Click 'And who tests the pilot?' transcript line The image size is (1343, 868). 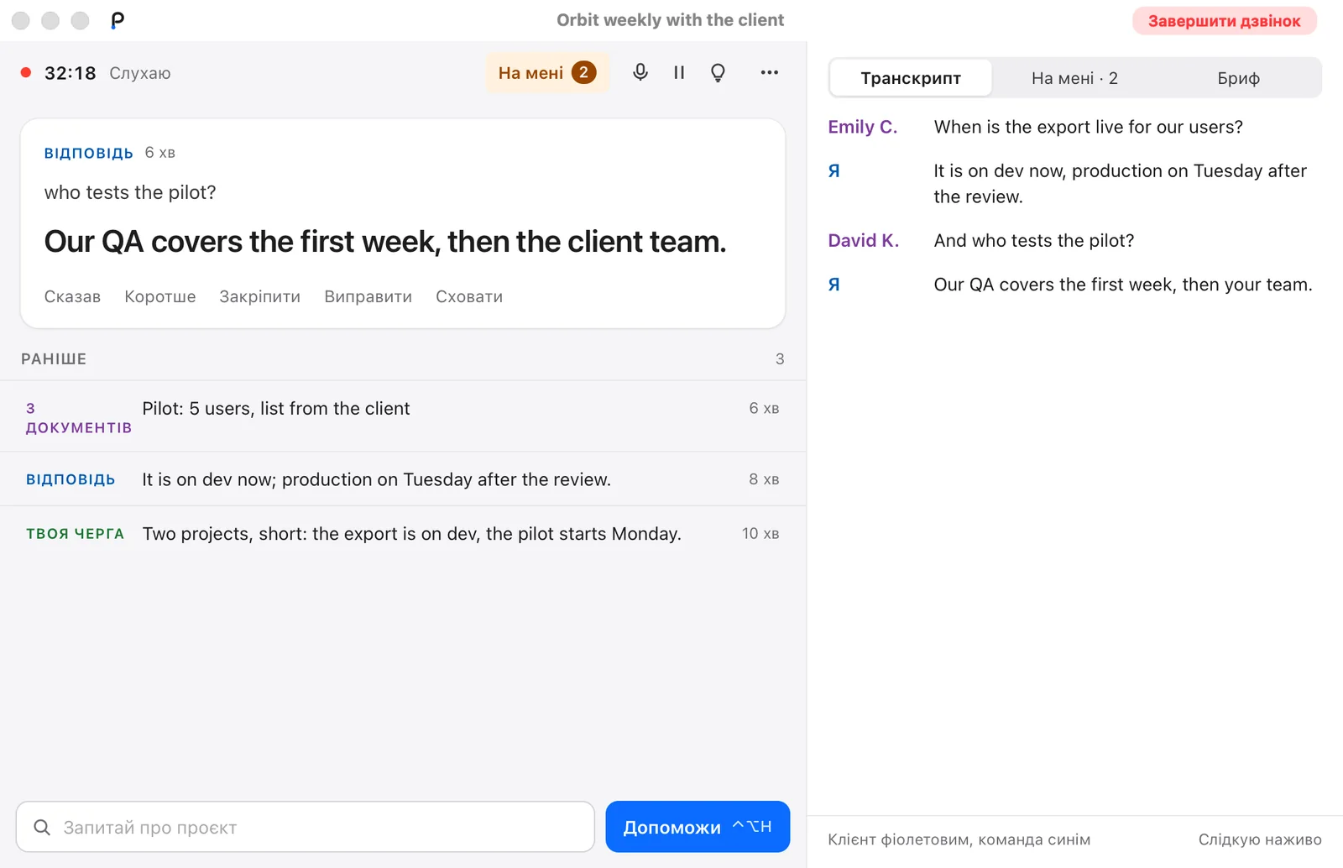coord(1034,240)
